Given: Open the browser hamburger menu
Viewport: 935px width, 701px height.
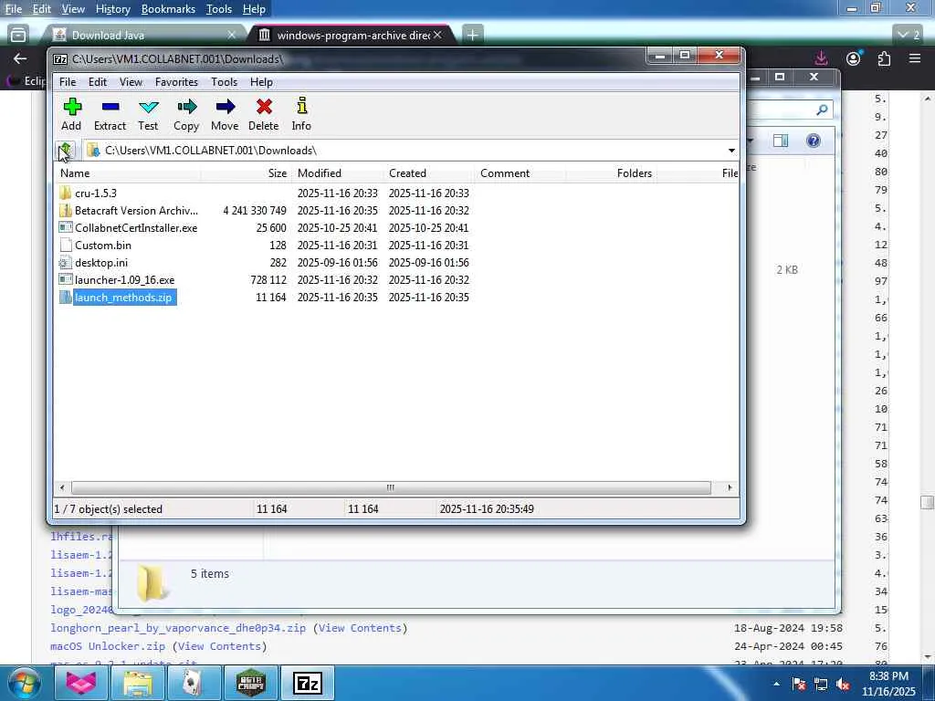Looking at the screenshot, I should point(915,58).
